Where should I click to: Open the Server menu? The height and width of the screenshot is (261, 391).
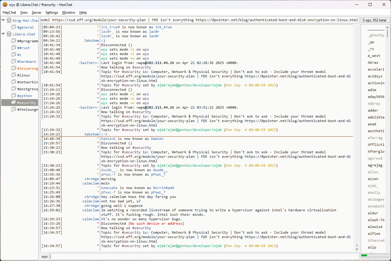(x=37, y=12)
